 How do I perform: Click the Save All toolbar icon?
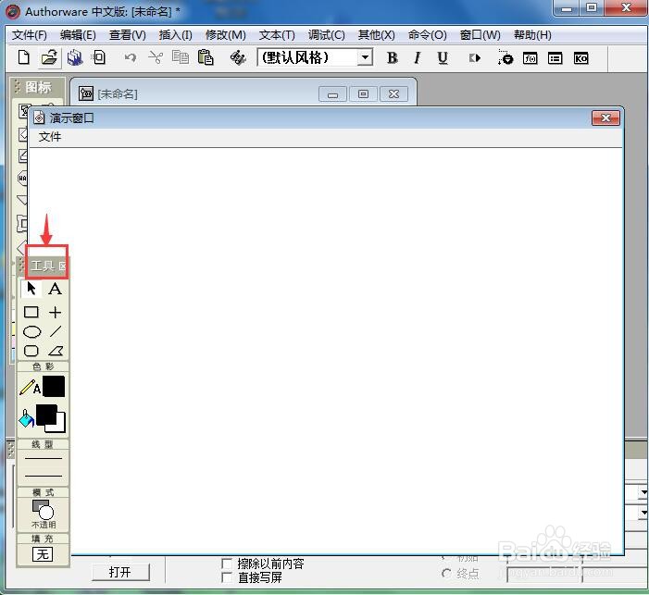(x=75, y=57)
